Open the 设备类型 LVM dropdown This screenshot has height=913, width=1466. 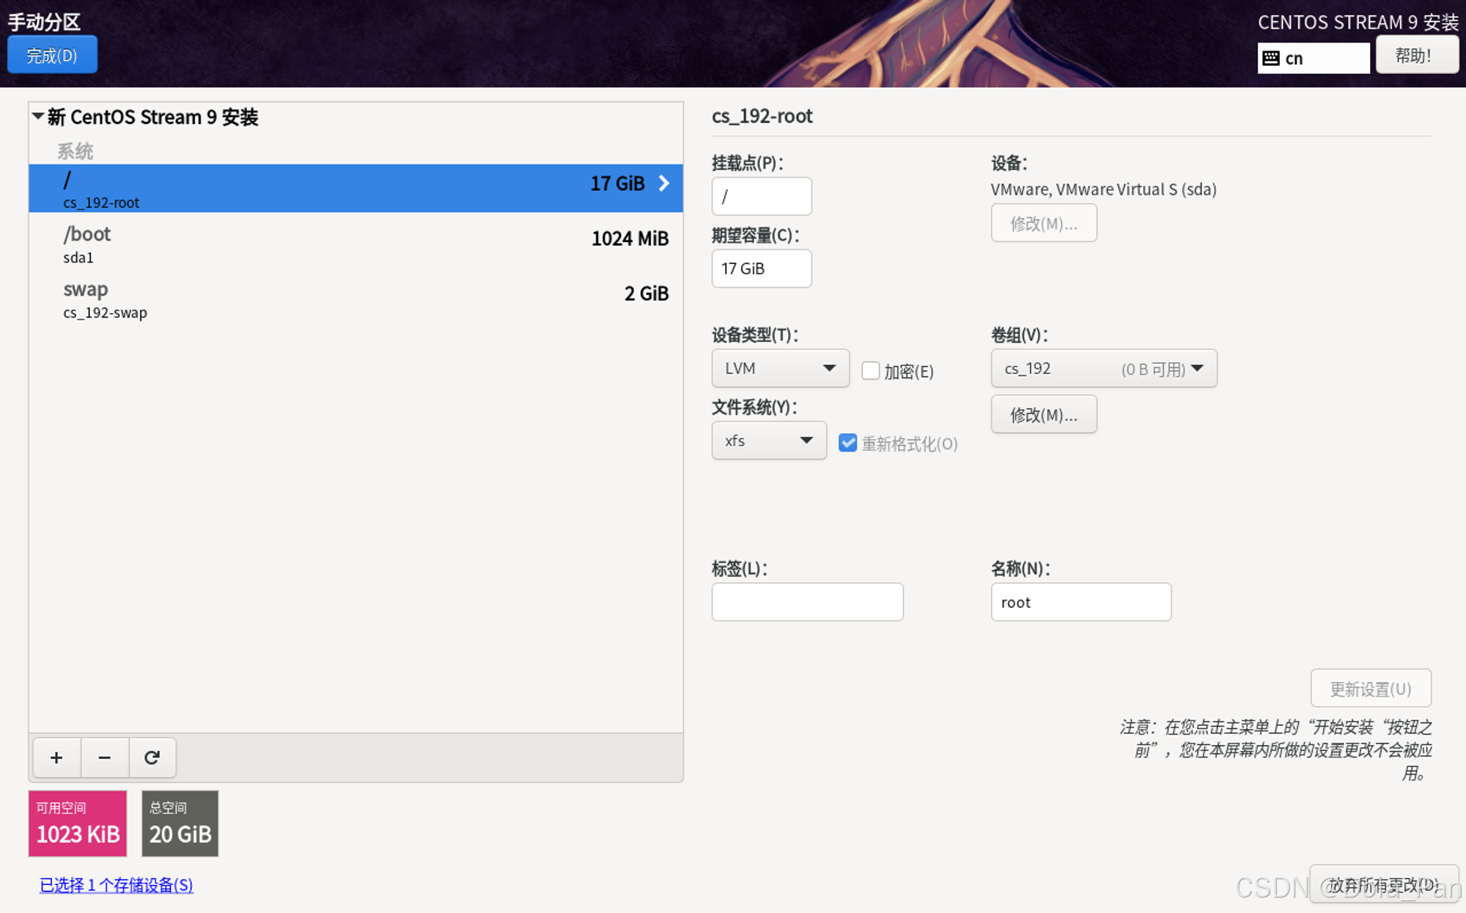pos(781,368)
